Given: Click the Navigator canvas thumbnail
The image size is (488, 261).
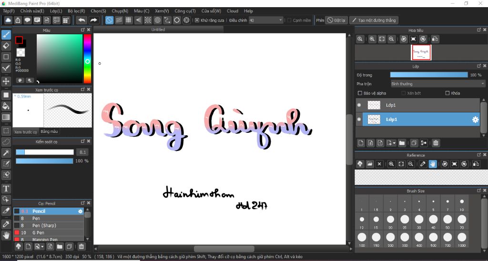Looking at the screenshot, I should pyautogui.click(x=421, y=52).
